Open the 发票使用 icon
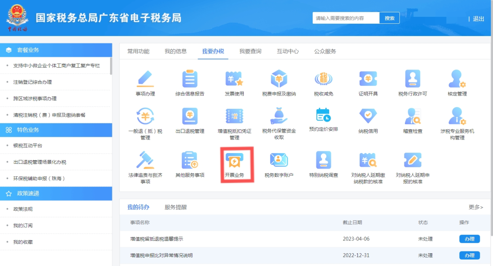 [x=234, y=79]
